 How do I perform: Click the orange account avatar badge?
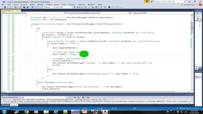200,4
